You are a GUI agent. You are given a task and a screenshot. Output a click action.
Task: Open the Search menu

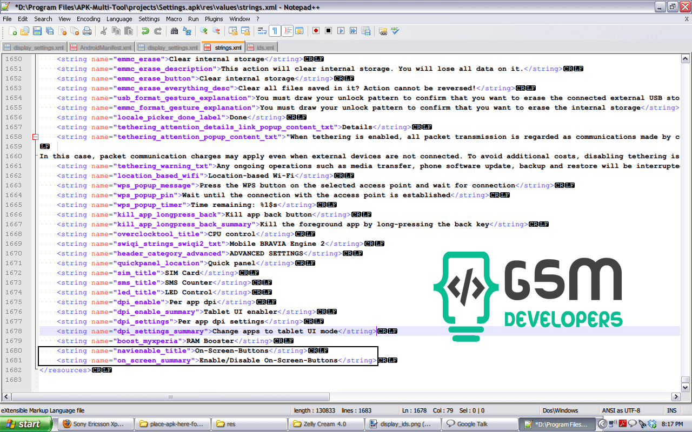(x=43, y=19)
